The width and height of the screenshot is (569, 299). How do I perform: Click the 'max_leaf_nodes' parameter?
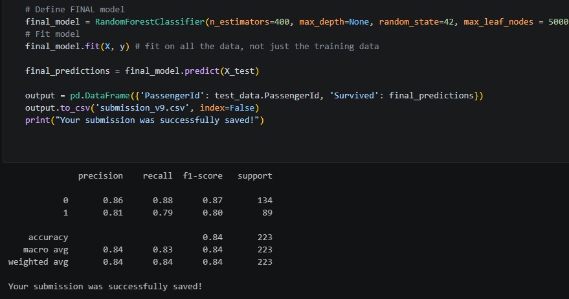click(498, 22)
